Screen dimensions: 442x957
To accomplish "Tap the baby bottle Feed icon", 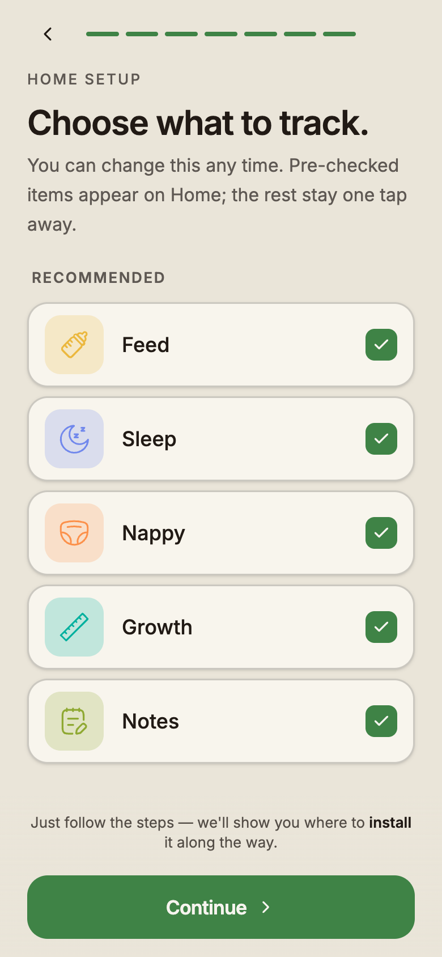I will [x=74, y=345].
